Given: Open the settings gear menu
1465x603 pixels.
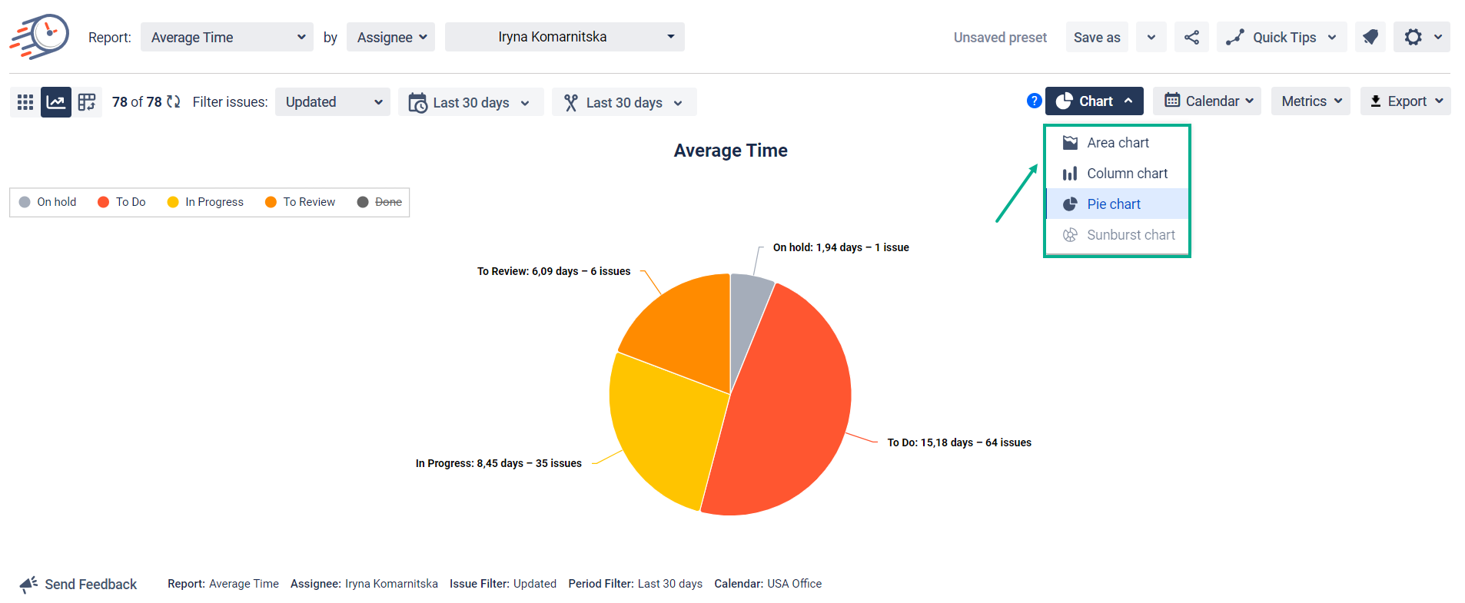Looking at the screenshot, I should (1421, 38).
